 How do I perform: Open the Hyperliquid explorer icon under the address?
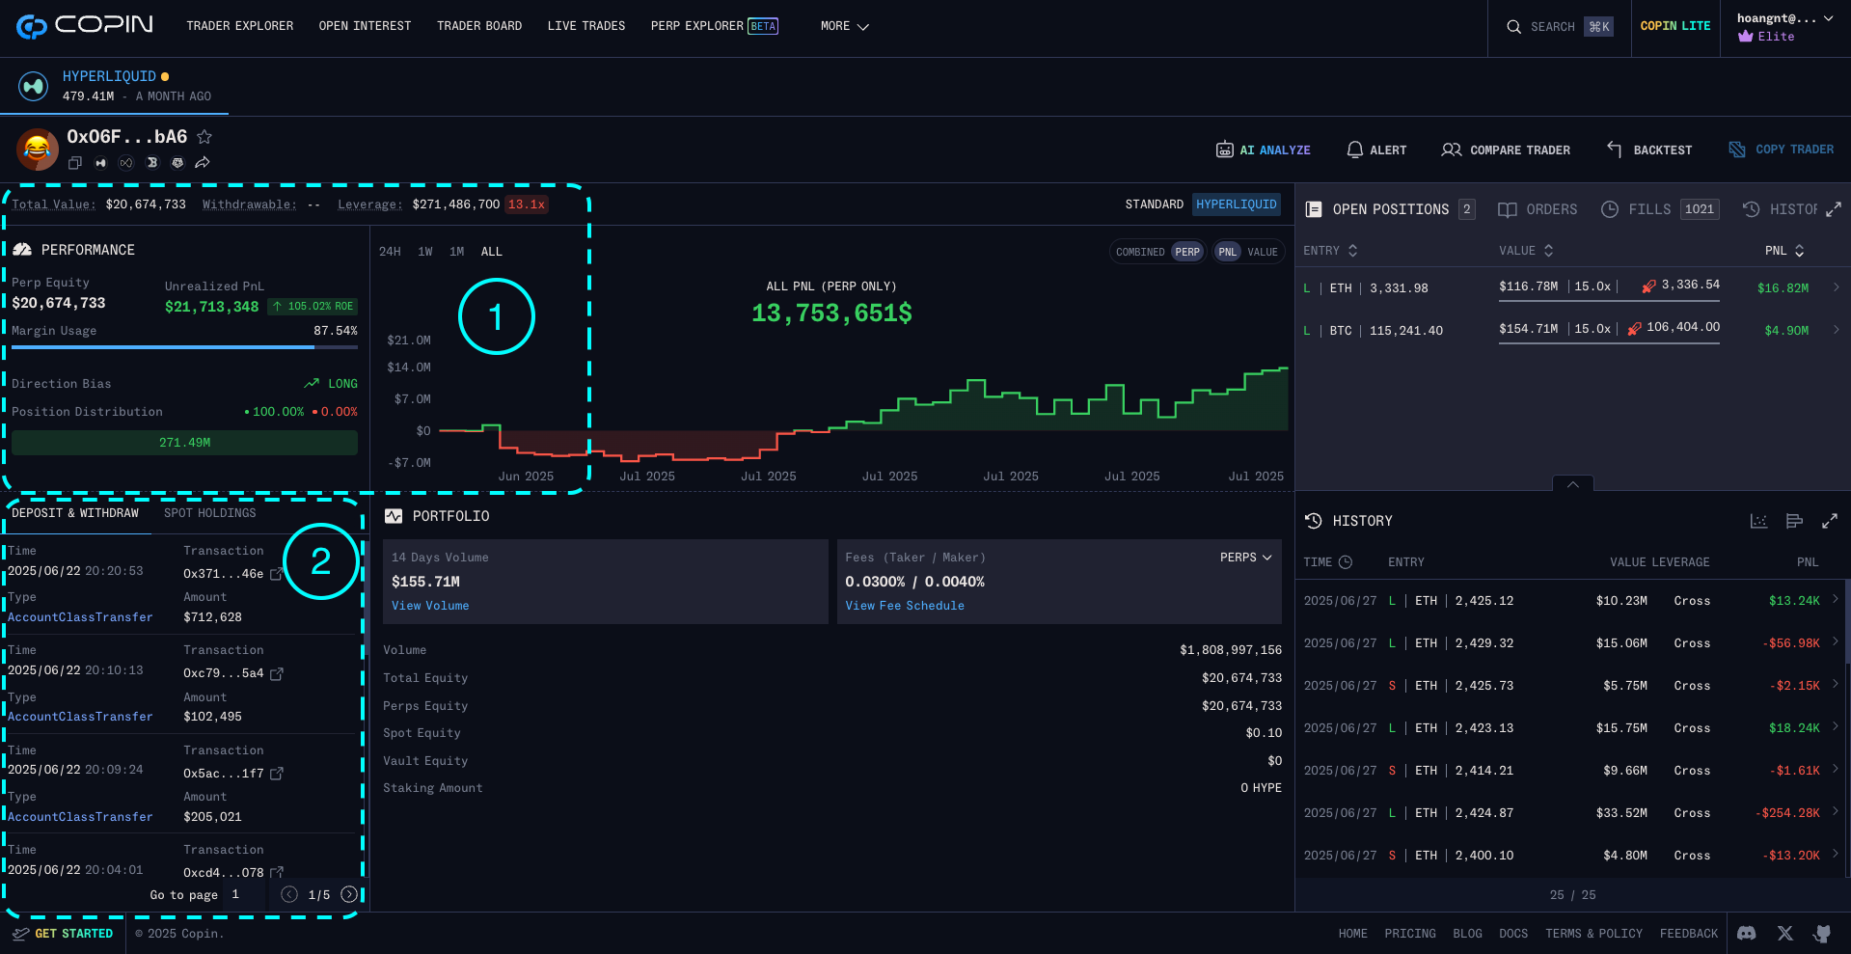click(x=100, y=163)
